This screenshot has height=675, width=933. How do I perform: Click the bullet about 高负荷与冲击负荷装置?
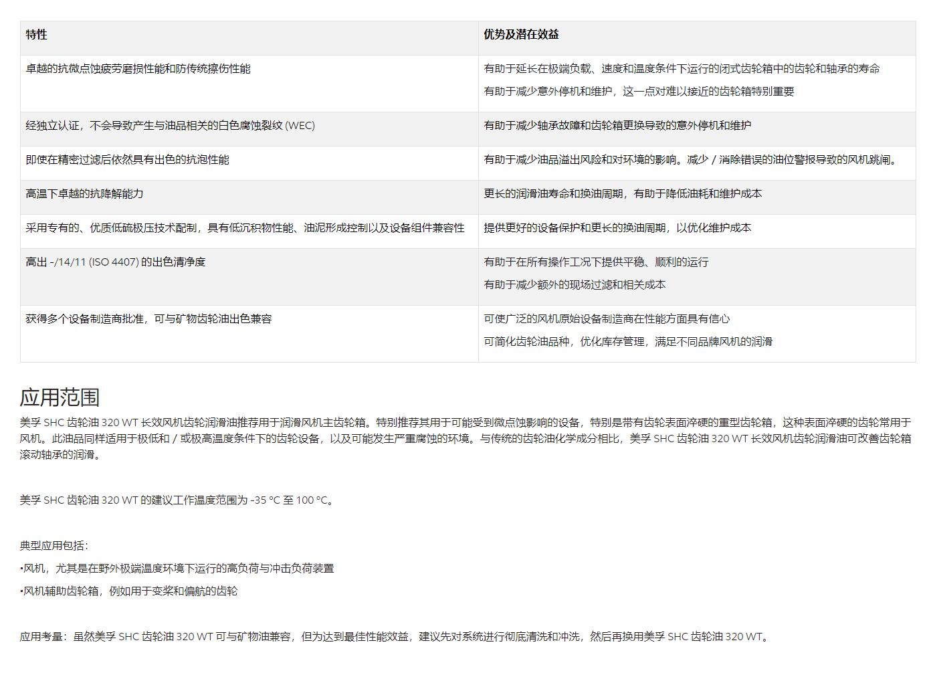(177, 569)
